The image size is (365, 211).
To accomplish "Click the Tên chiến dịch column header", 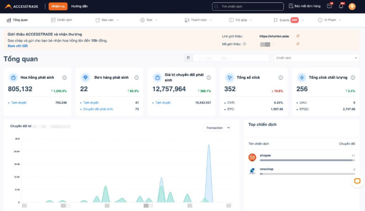I will 258,144.
